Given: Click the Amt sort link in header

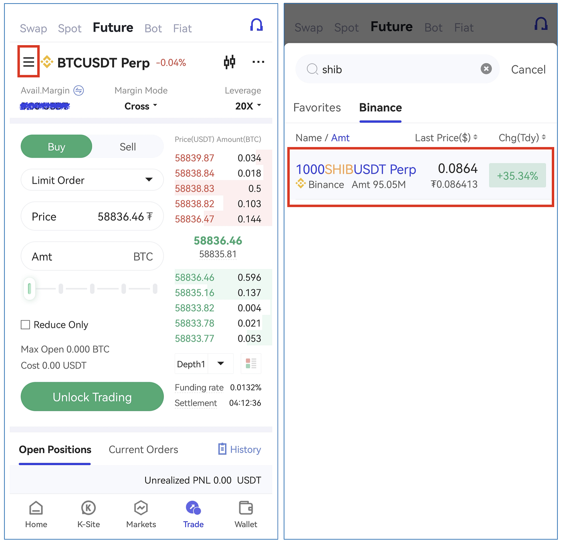Looking at the screenshot, I should (x=340, y=138).
